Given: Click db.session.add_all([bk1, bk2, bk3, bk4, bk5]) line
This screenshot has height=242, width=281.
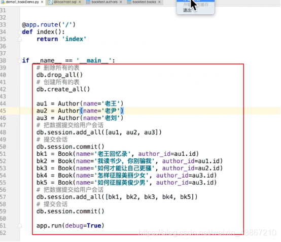Looking at the screenshot, I should click(117, 197).
